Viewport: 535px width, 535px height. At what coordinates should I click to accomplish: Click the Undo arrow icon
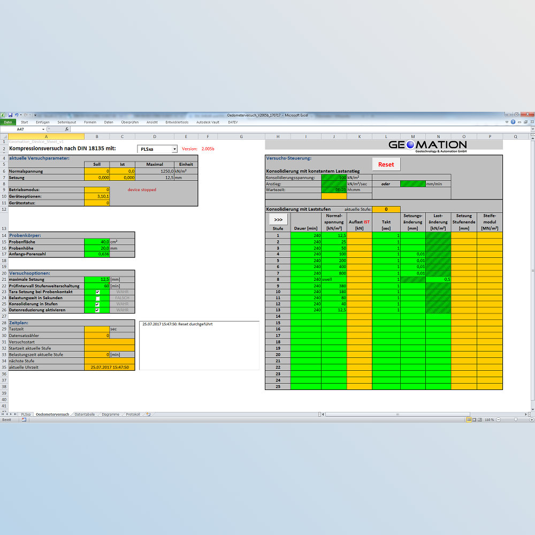tap(17, 116)
